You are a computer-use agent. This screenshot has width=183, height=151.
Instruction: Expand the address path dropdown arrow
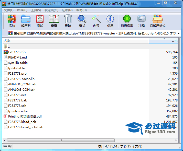(x=179, y=33)
